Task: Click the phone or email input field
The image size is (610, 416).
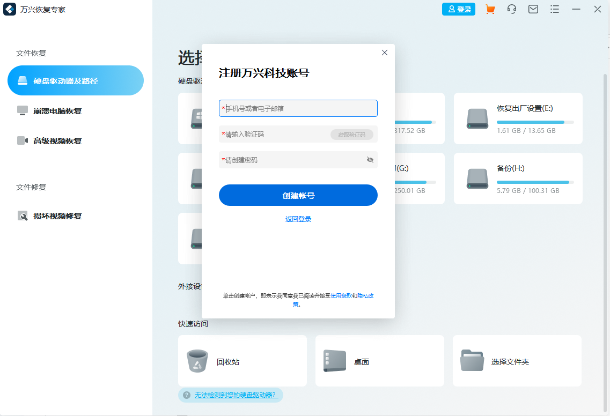Action: 298,108
